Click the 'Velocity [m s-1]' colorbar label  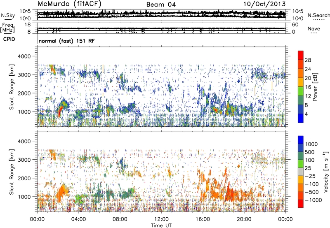click(326, 172)
